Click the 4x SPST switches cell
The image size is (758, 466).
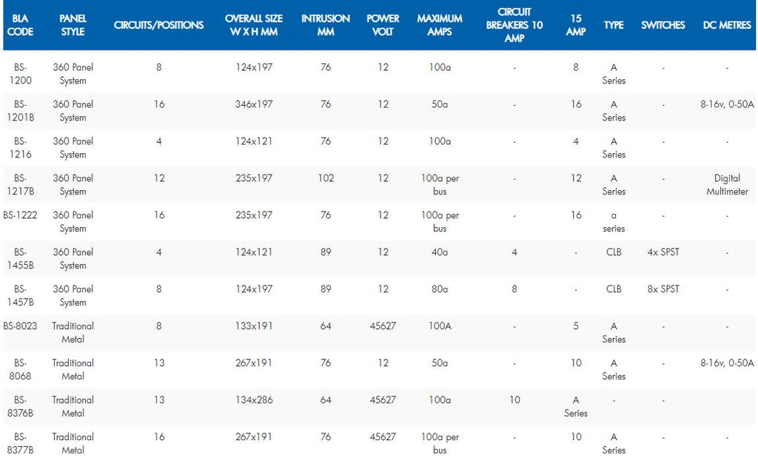point(663,252)
